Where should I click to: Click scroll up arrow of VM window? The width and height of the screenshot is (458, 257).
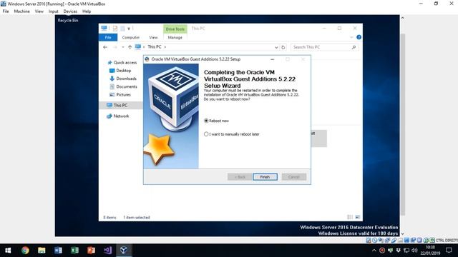tap(402, 18)
